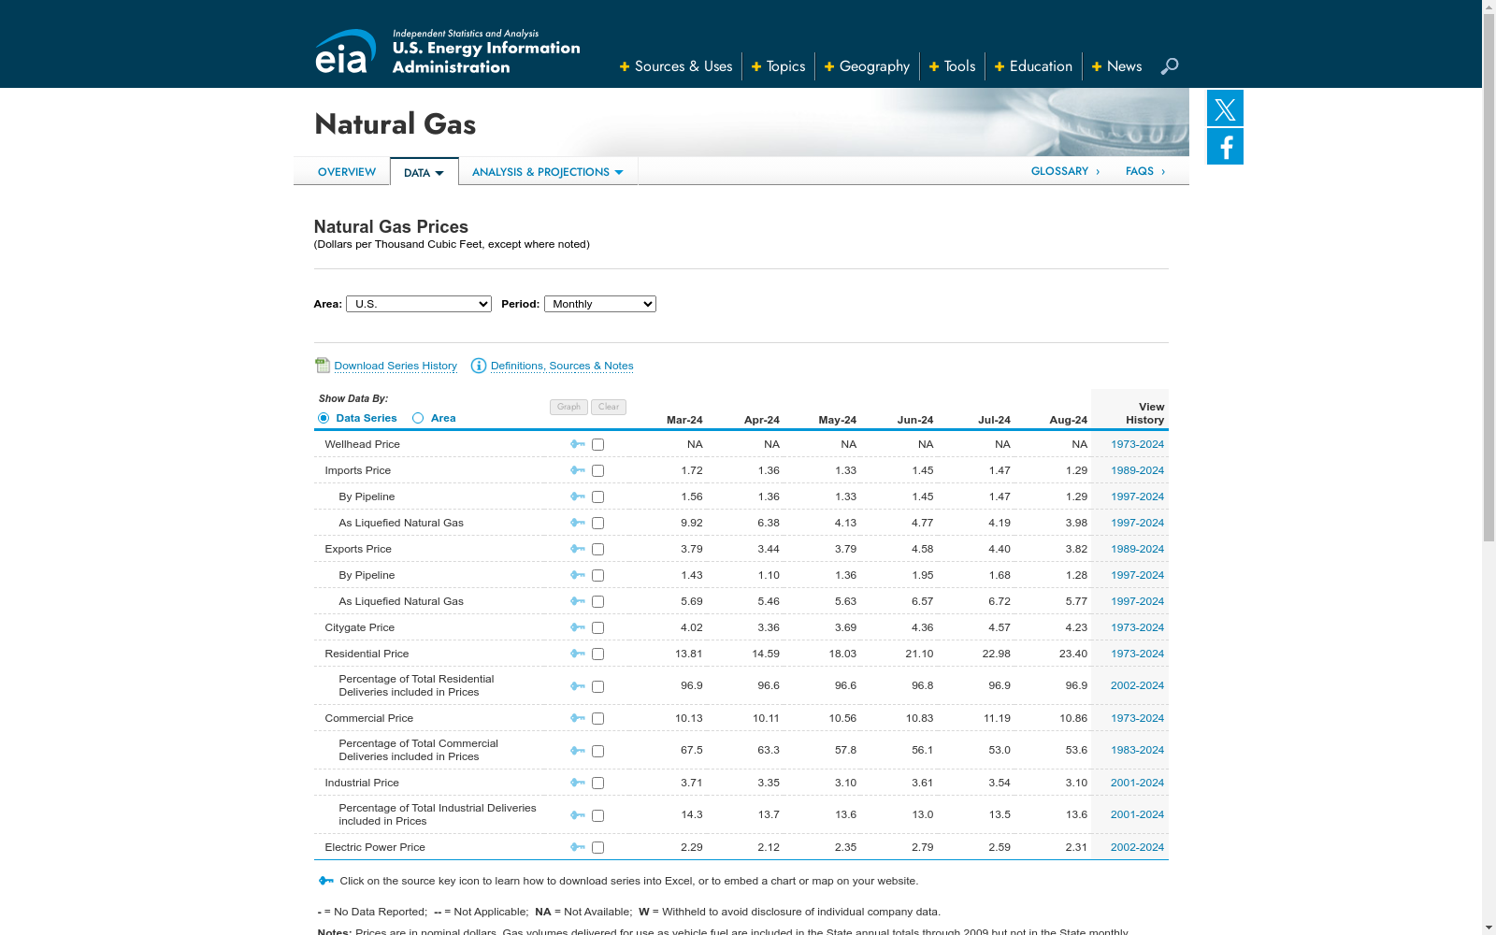
Task: Click the scrollbar down arrow
Action: coord(1489,928)
